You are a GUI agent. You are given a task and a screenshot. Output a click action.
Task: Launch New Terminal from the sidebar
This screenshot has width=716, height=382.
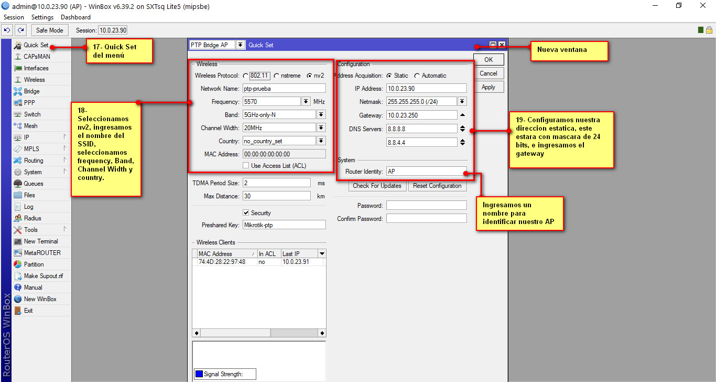click(x=40, y=241)
